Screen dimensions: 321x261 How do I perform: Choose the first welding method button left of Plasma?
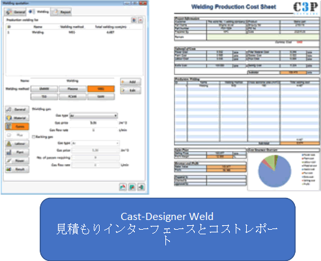point(44,89)
